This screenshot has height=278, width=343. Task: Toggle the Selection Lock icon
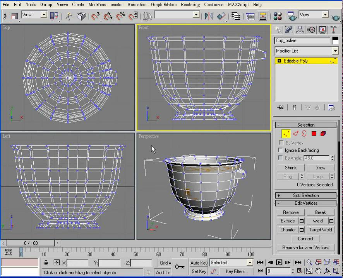coord(46,263)
